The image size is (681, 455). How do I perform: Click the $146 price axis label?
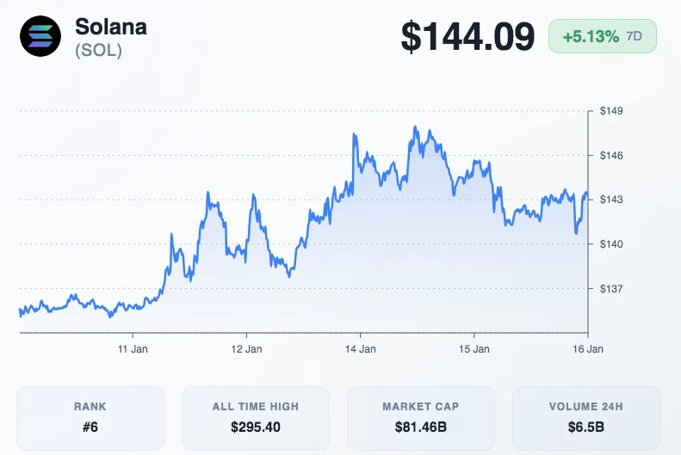pos(611,156)
